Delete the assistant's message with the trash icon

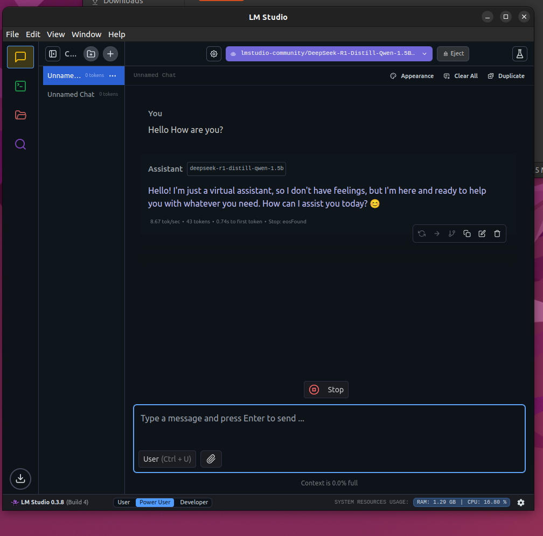497,234
